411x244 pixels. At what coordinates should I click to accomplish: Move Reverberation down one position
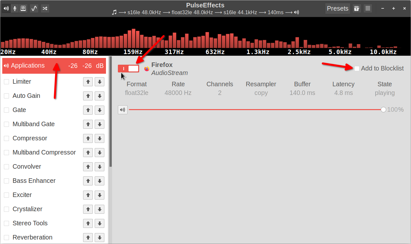100,238
